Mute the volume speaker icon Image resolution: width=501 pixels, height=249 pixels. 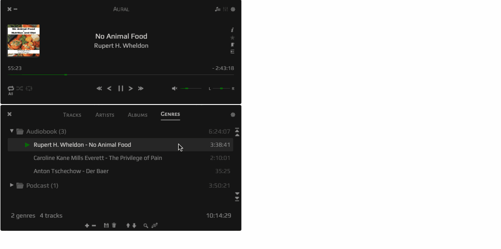tap(175, 89)
